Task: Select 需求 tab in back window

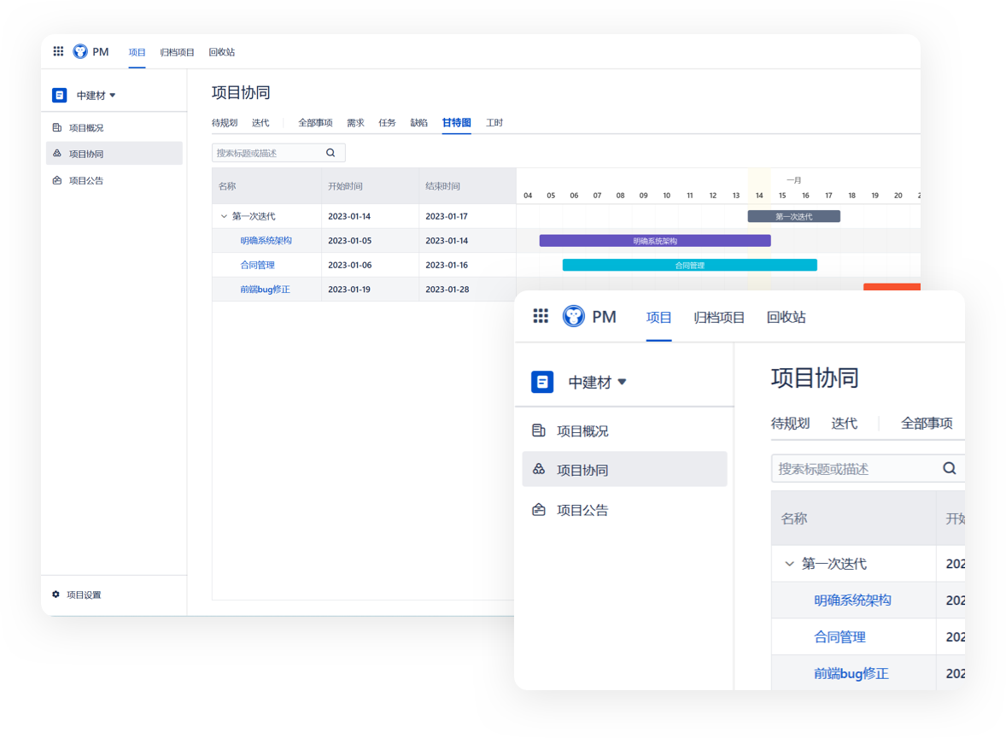Action: click(x=355, y=122)
